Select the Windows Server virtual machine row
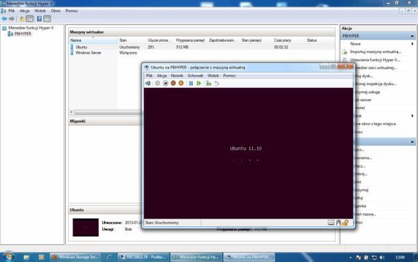Viewport: 418px width, 262px height. click(202, 53)
